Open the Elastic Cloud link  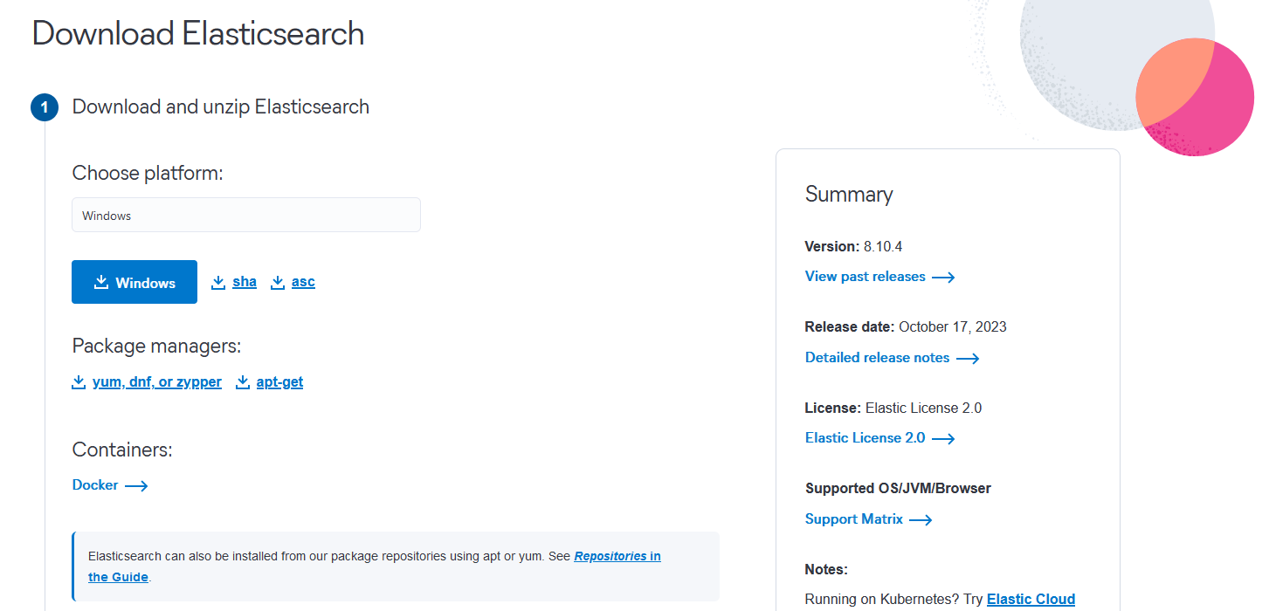coord(1031,599)
